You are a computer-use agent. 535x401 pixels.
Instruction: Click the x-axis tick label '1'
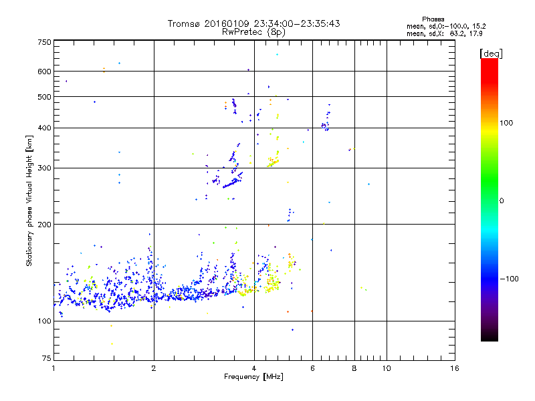pyautogui.click(x=53, y=368)
